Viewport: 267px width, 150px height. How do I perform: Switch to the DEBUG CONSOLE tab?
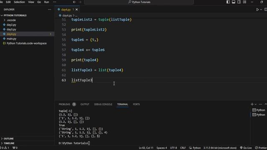[103, 104]
